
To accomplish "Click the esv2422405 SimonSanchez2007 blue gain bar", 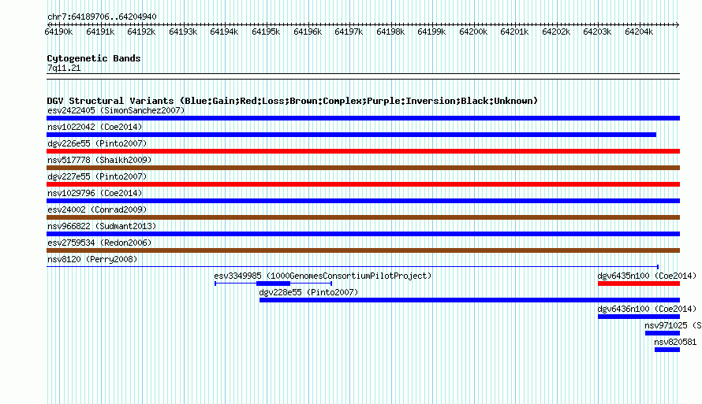I will coord(363,118).
